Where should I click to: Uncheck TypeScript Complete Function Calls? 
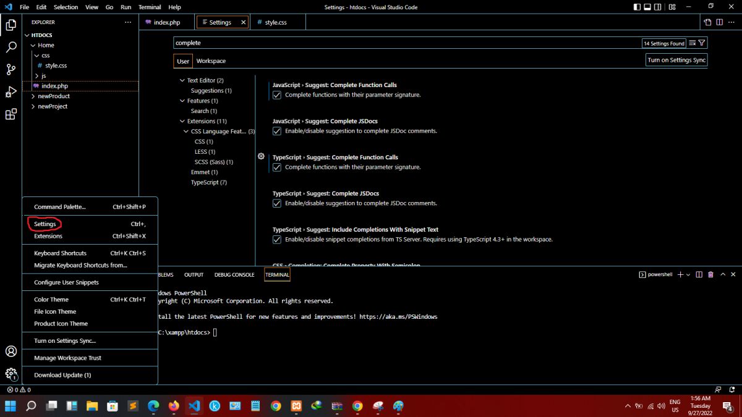coord(277,167)
